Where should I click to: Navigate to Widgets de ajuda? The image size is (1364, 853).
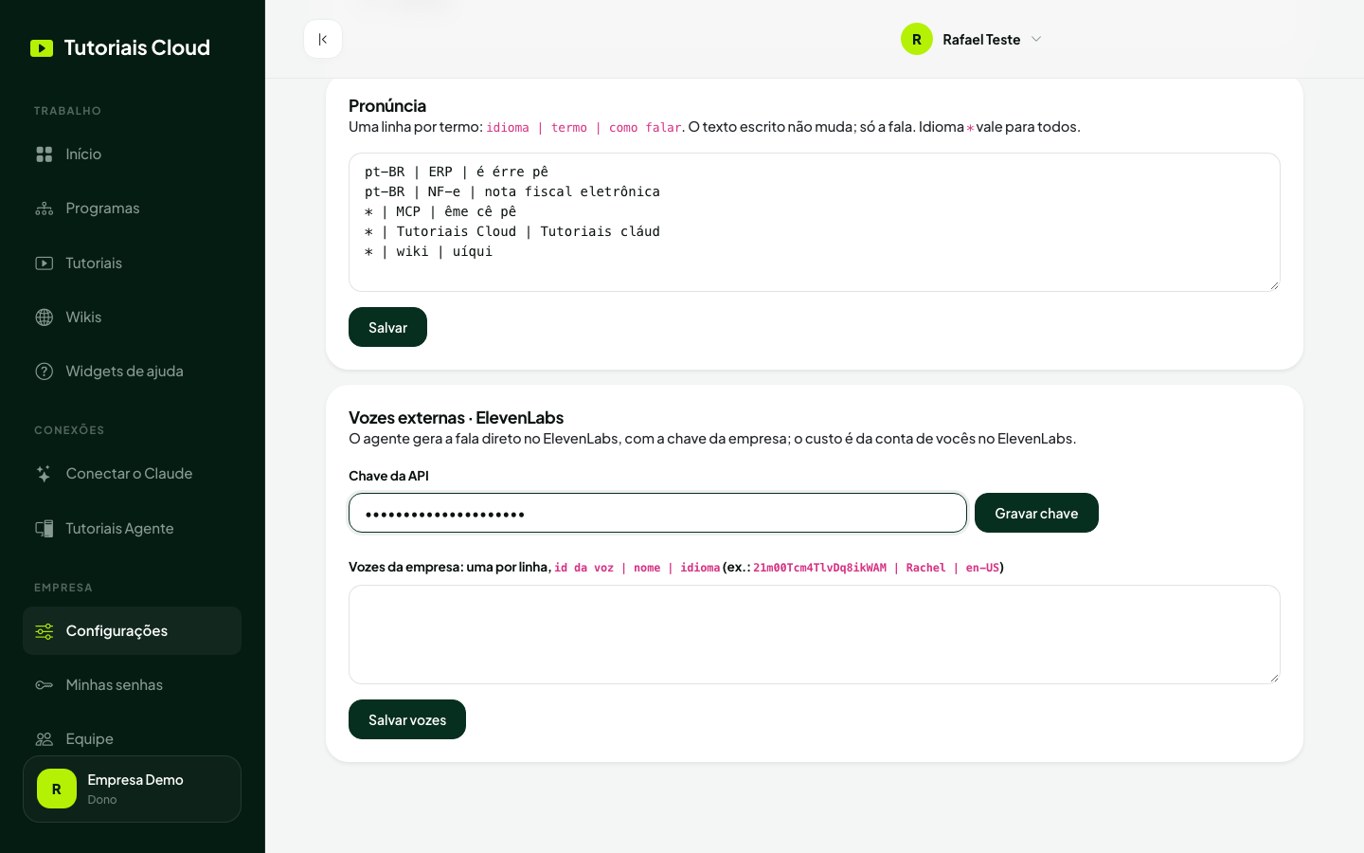(132, 372)
